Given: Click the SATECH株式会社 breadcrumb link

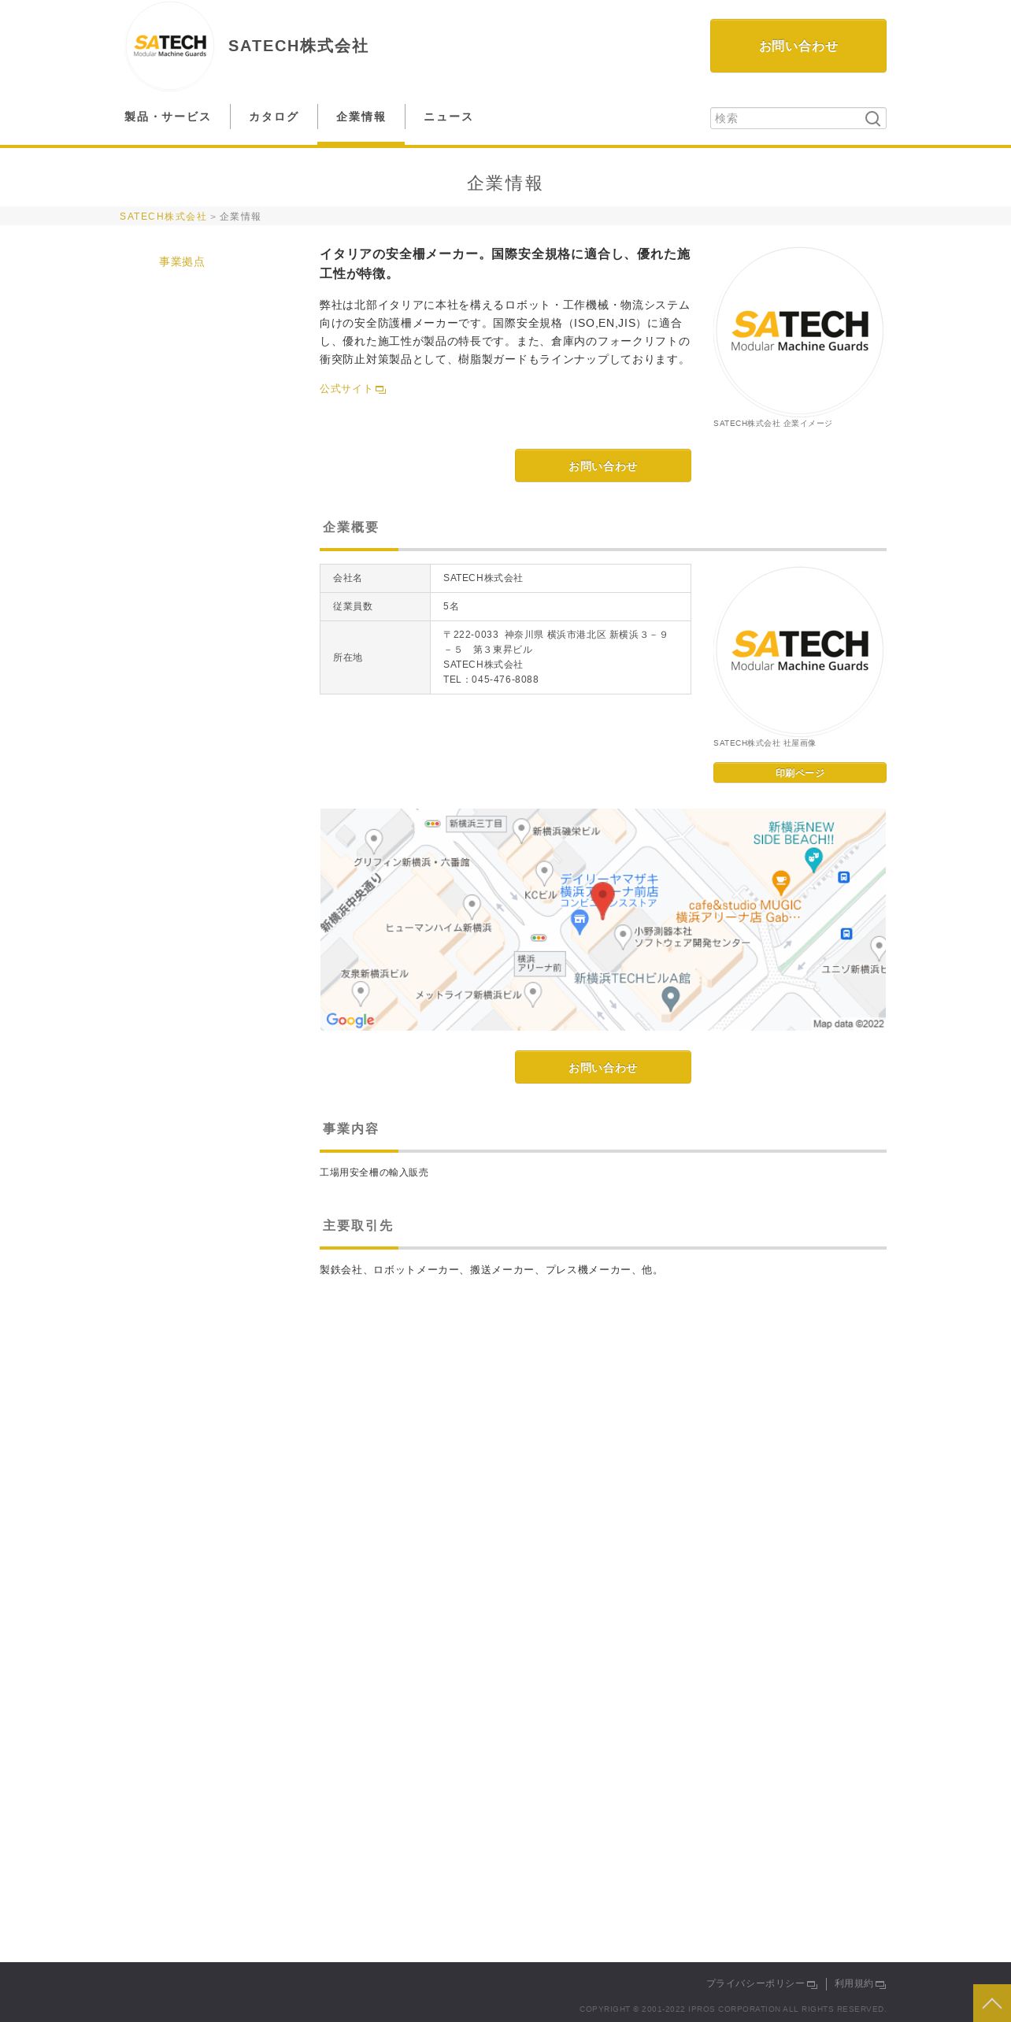Looking at the screenshot, I should [163, 217].
